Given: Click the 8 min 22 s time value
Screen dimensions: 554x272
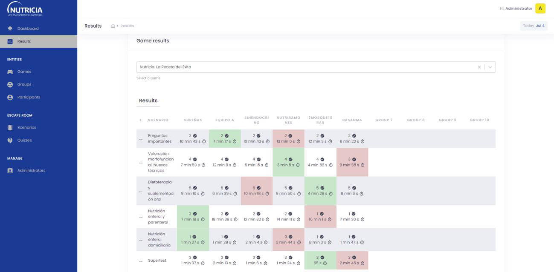Looking at the screenshot, I should pyautogui.click(x=349, y=141).
